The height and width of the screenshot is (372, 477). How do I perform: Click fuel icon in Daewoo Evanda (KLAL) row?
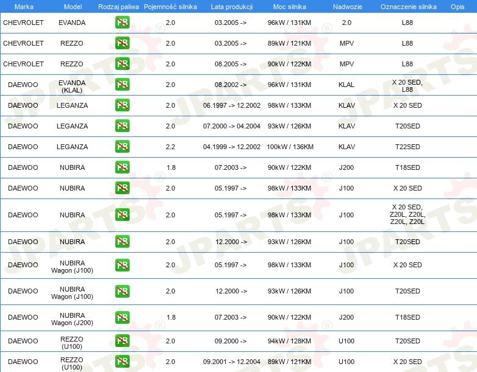click(x=122, y=85)
